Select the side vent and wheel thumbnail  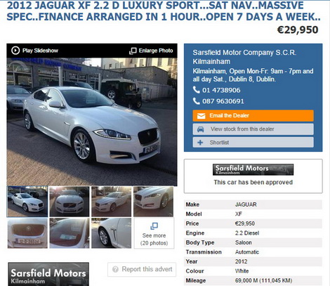[x=111, y=233]
